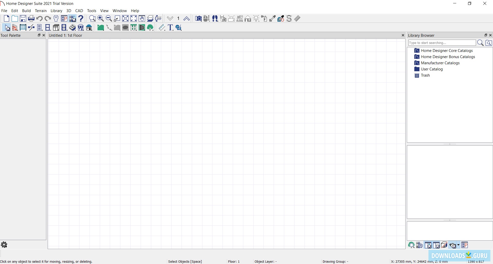Open the Build menu
The height and width of the screenshot is (264, 493).
pos(26,11)
